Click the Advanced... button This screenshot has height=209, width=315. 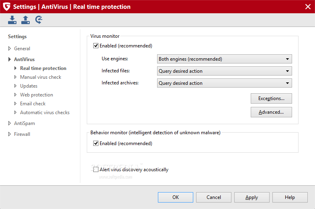[x=271, y=112]
